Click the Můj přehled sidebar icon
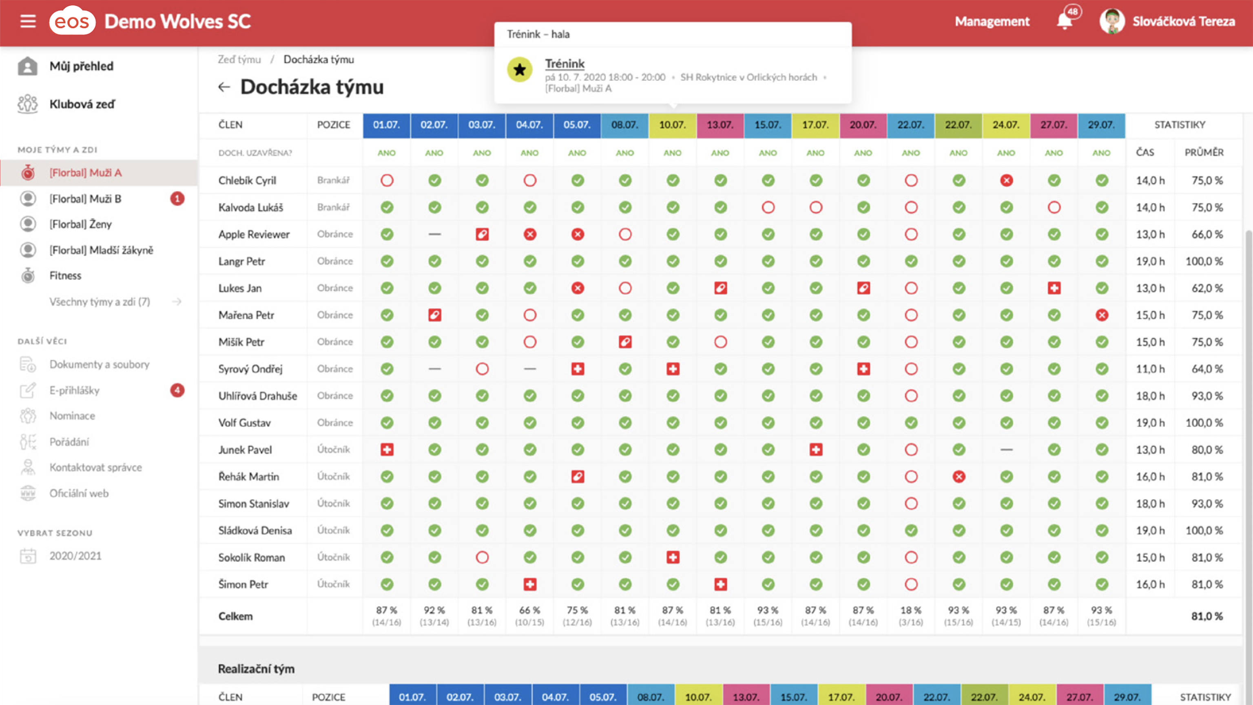 pyautogui.click(x=28, y=66)
